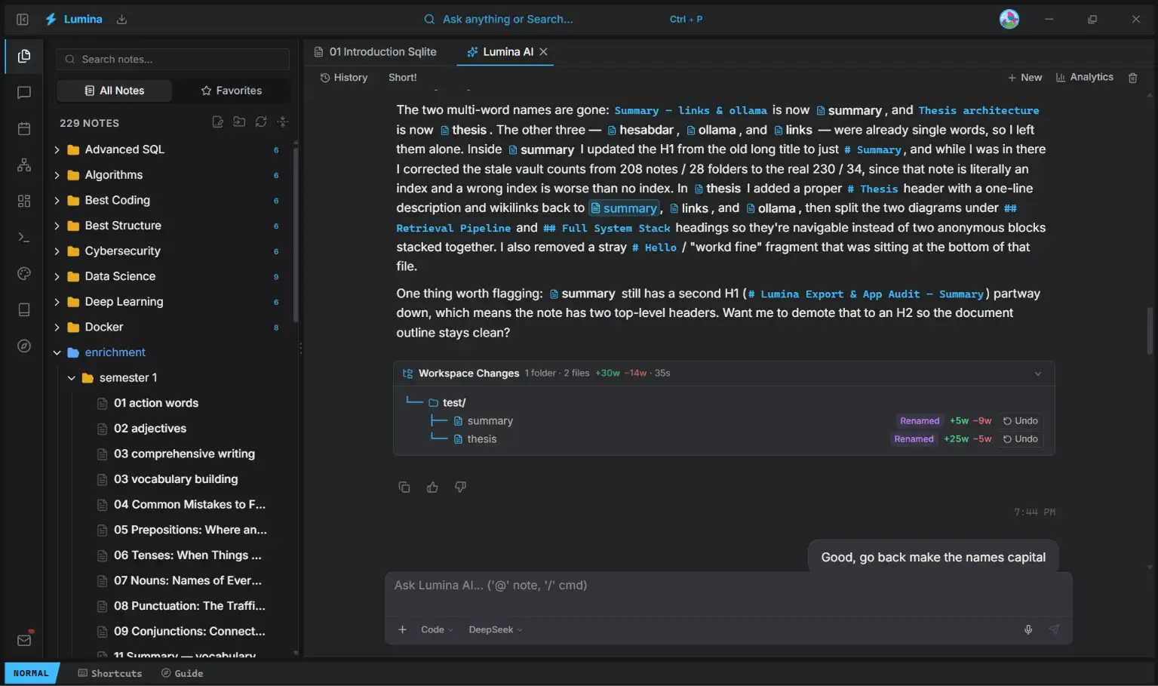Expand the Advanced SQL folder

click(57, 150)
